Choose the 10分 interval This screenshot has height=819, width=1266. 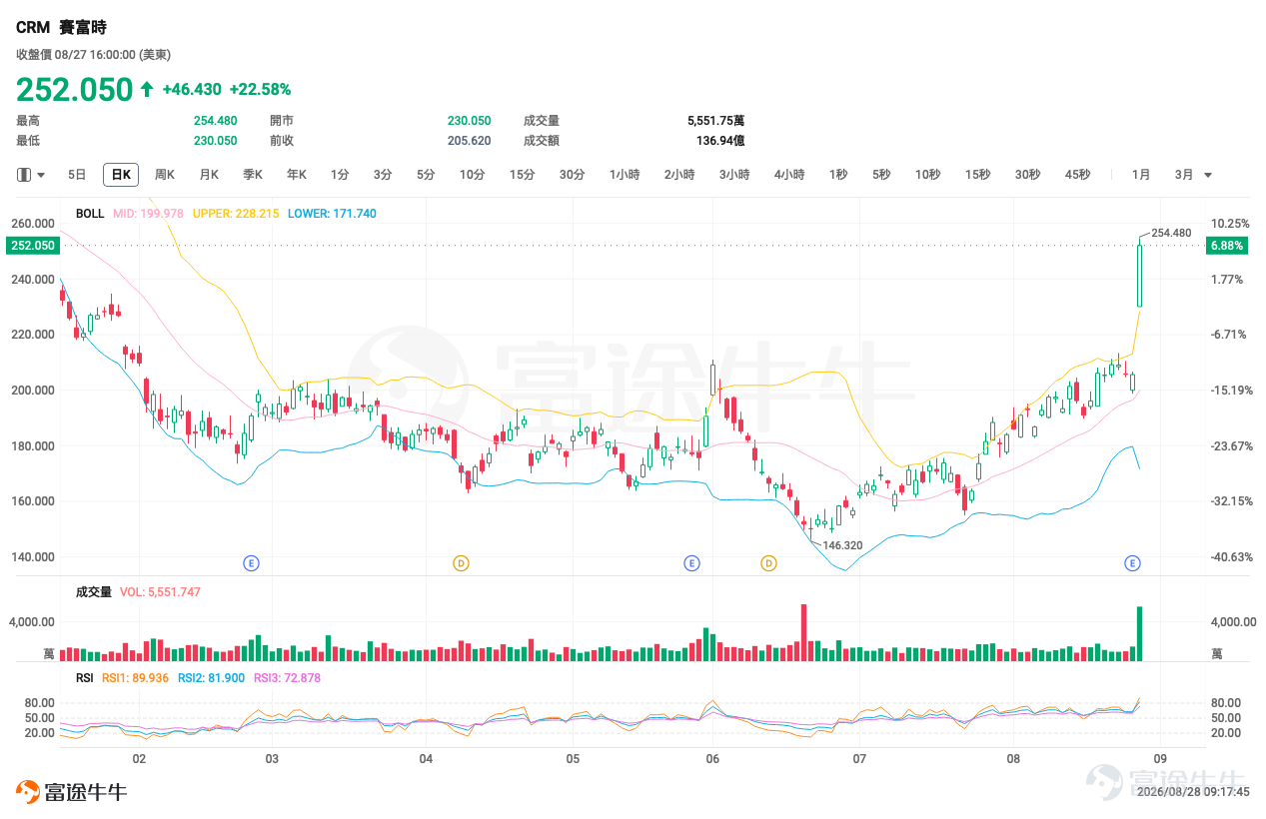[x=472, y=175]
